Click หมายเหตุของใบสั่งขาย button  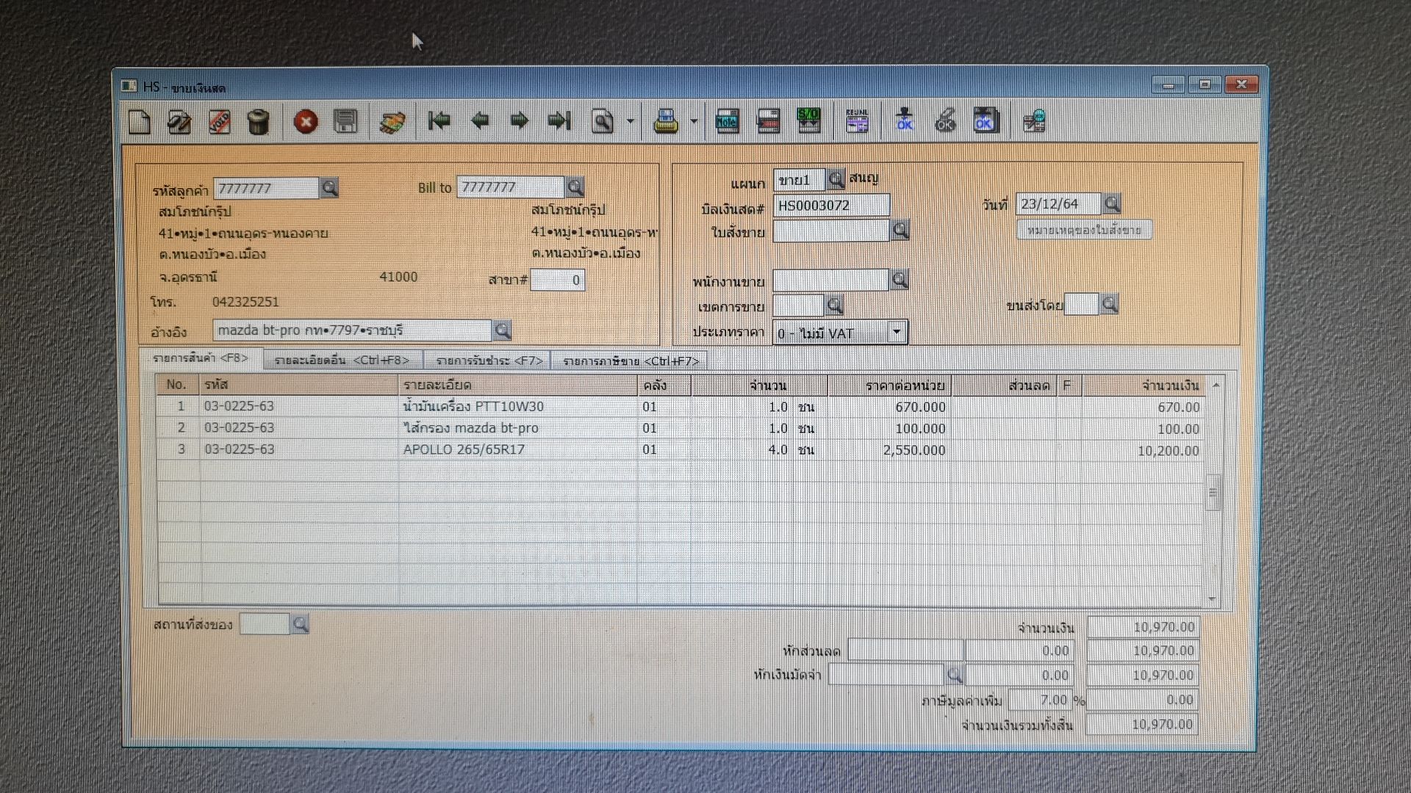tap(1084, 231)
